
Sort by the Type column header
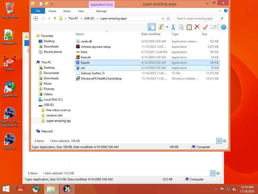pyautogui.click(x=175, y=34)
